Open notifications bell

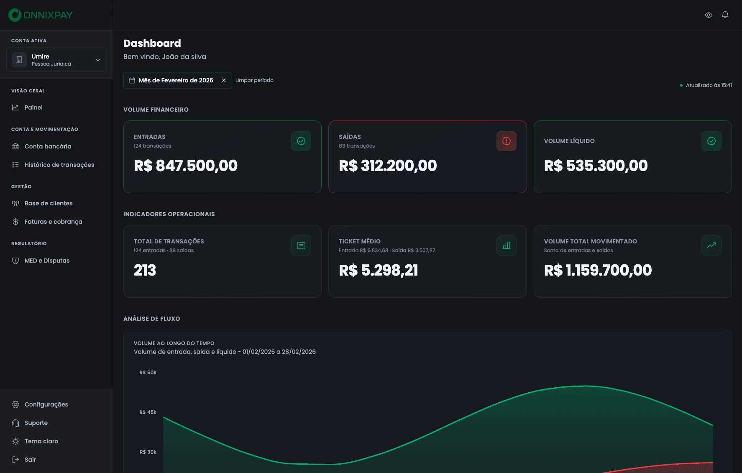725,15
